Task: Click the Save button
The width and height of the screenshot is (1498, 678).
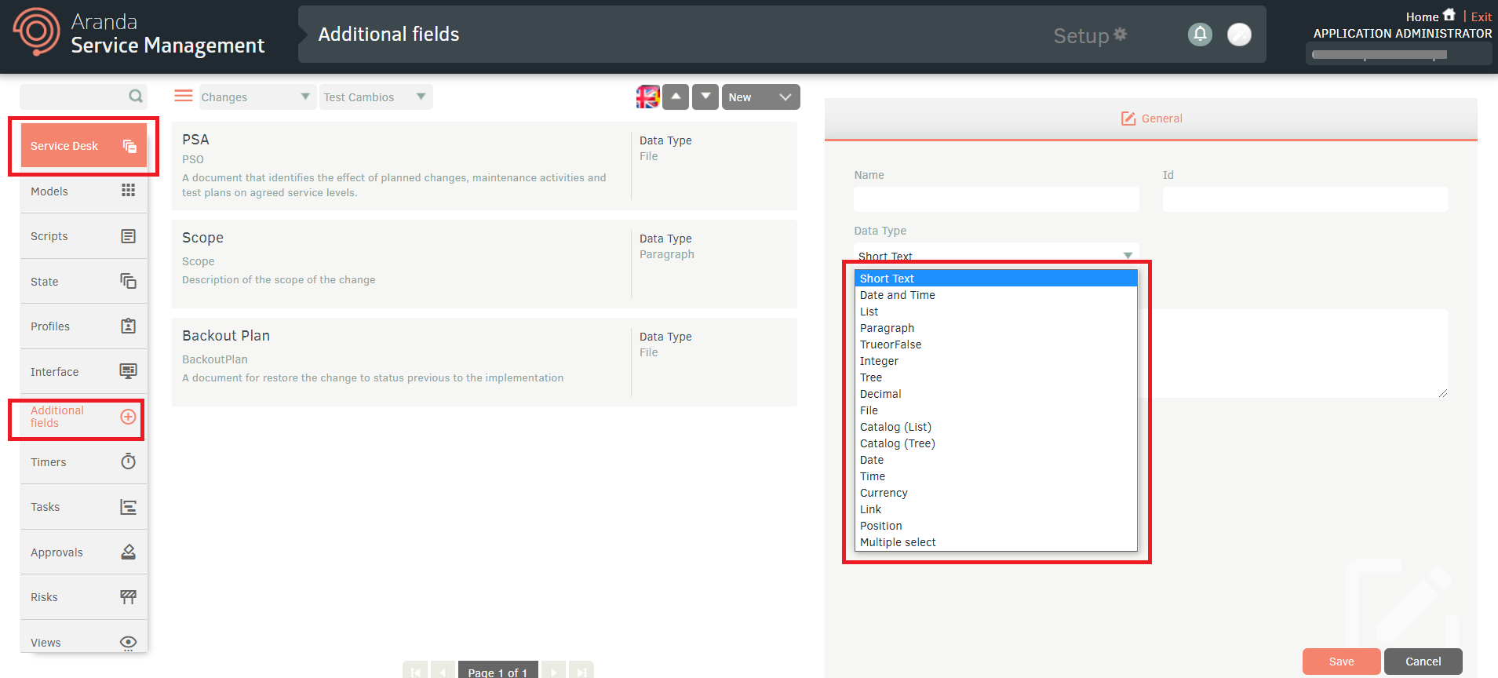Action: (x=1341, y=662)
